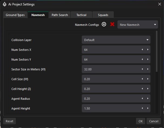
Task: Increase Agent Height value
Action: 148,108
